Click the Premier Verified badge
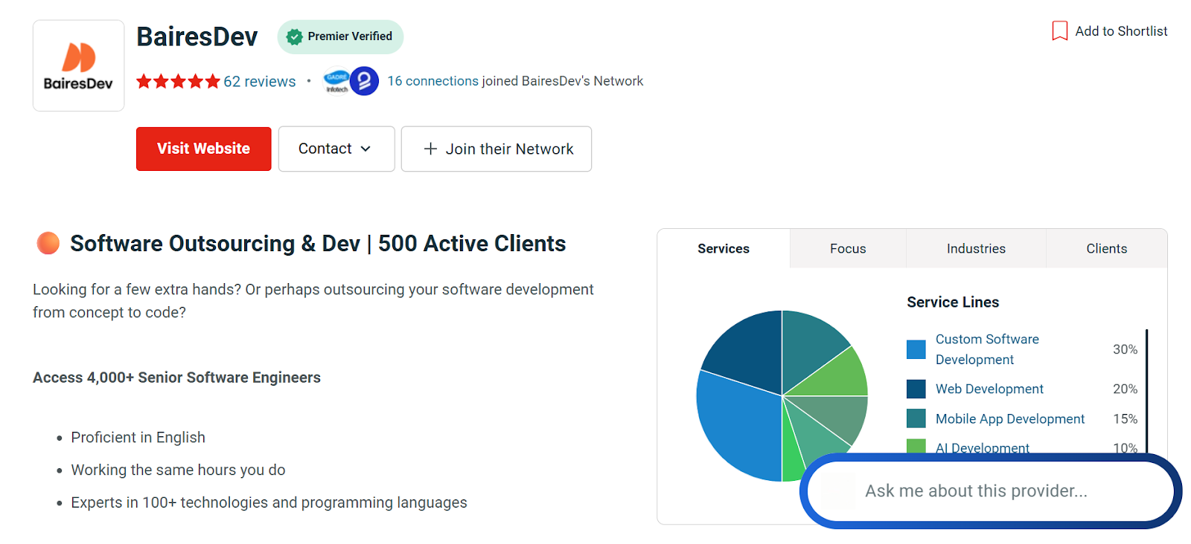The height and width of the screenshot is (544, 1191). [340, 36]
